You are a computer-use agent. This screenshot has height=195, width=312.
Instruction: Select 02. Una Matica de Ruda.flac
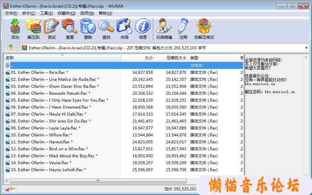(x=55, y=79)
